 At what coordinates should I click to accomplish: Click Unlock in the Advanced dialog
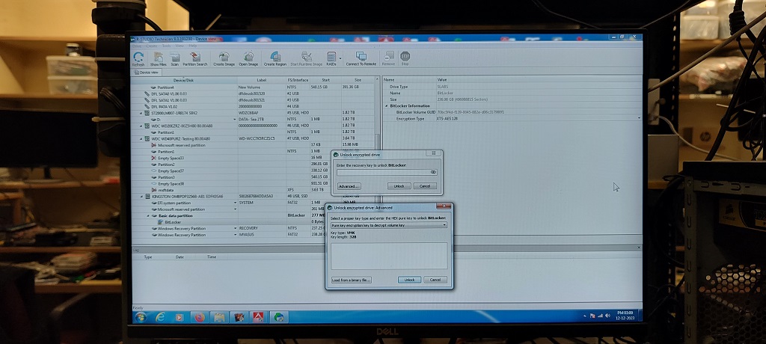click(x=409, y=280)
